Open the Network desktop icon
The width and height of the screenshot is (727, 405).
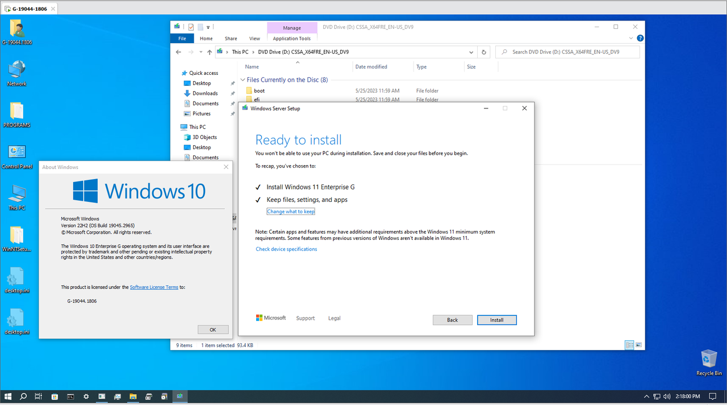click(x=16, y=74)
